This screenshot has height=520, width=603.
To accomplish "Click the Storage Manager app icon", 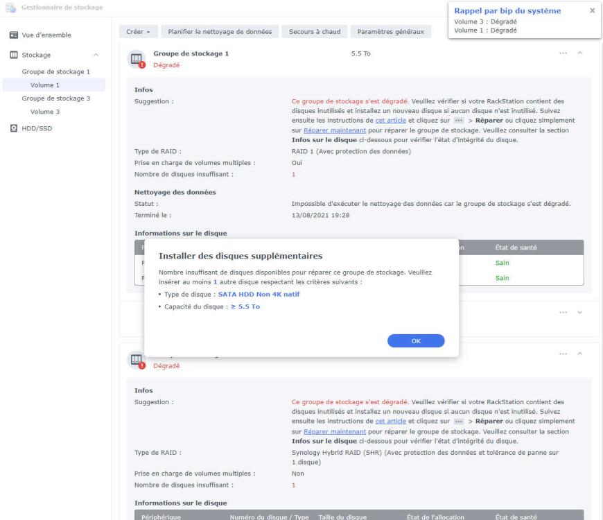I will tap(10, 8).
